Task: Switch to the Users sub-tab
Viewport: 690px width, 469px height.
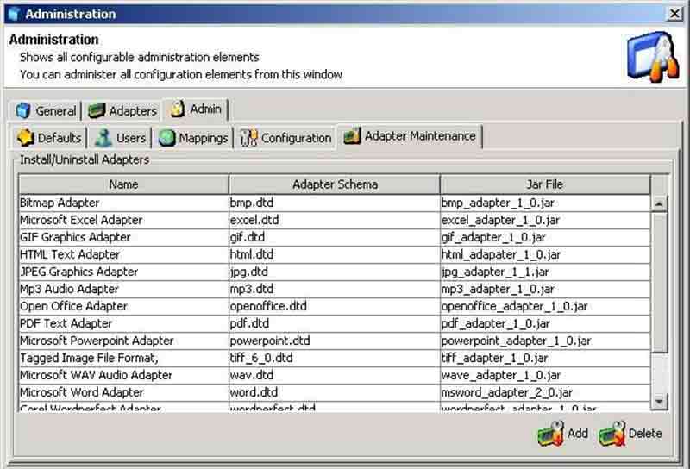Action: pyautogui.click(x=120, y=138)
